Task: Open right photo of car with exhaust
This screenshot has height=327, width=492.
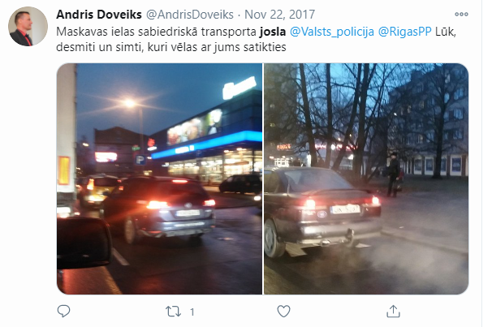Action: pos(366,179)
